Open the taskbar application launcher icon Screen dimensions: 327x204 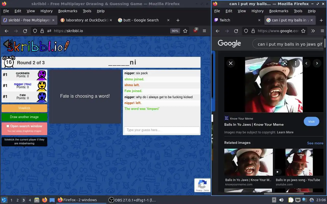[x=4, y=200]
